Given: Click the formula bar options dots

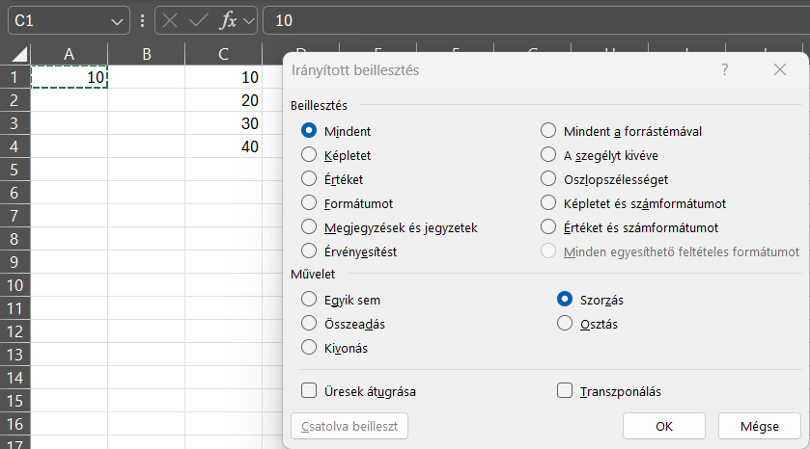Looking at the screenshot, I should (x=142, y=20).
